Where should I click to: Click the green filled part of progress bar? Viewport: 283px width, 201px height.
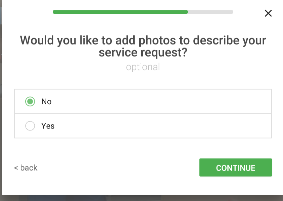click(x=120, y=12)
